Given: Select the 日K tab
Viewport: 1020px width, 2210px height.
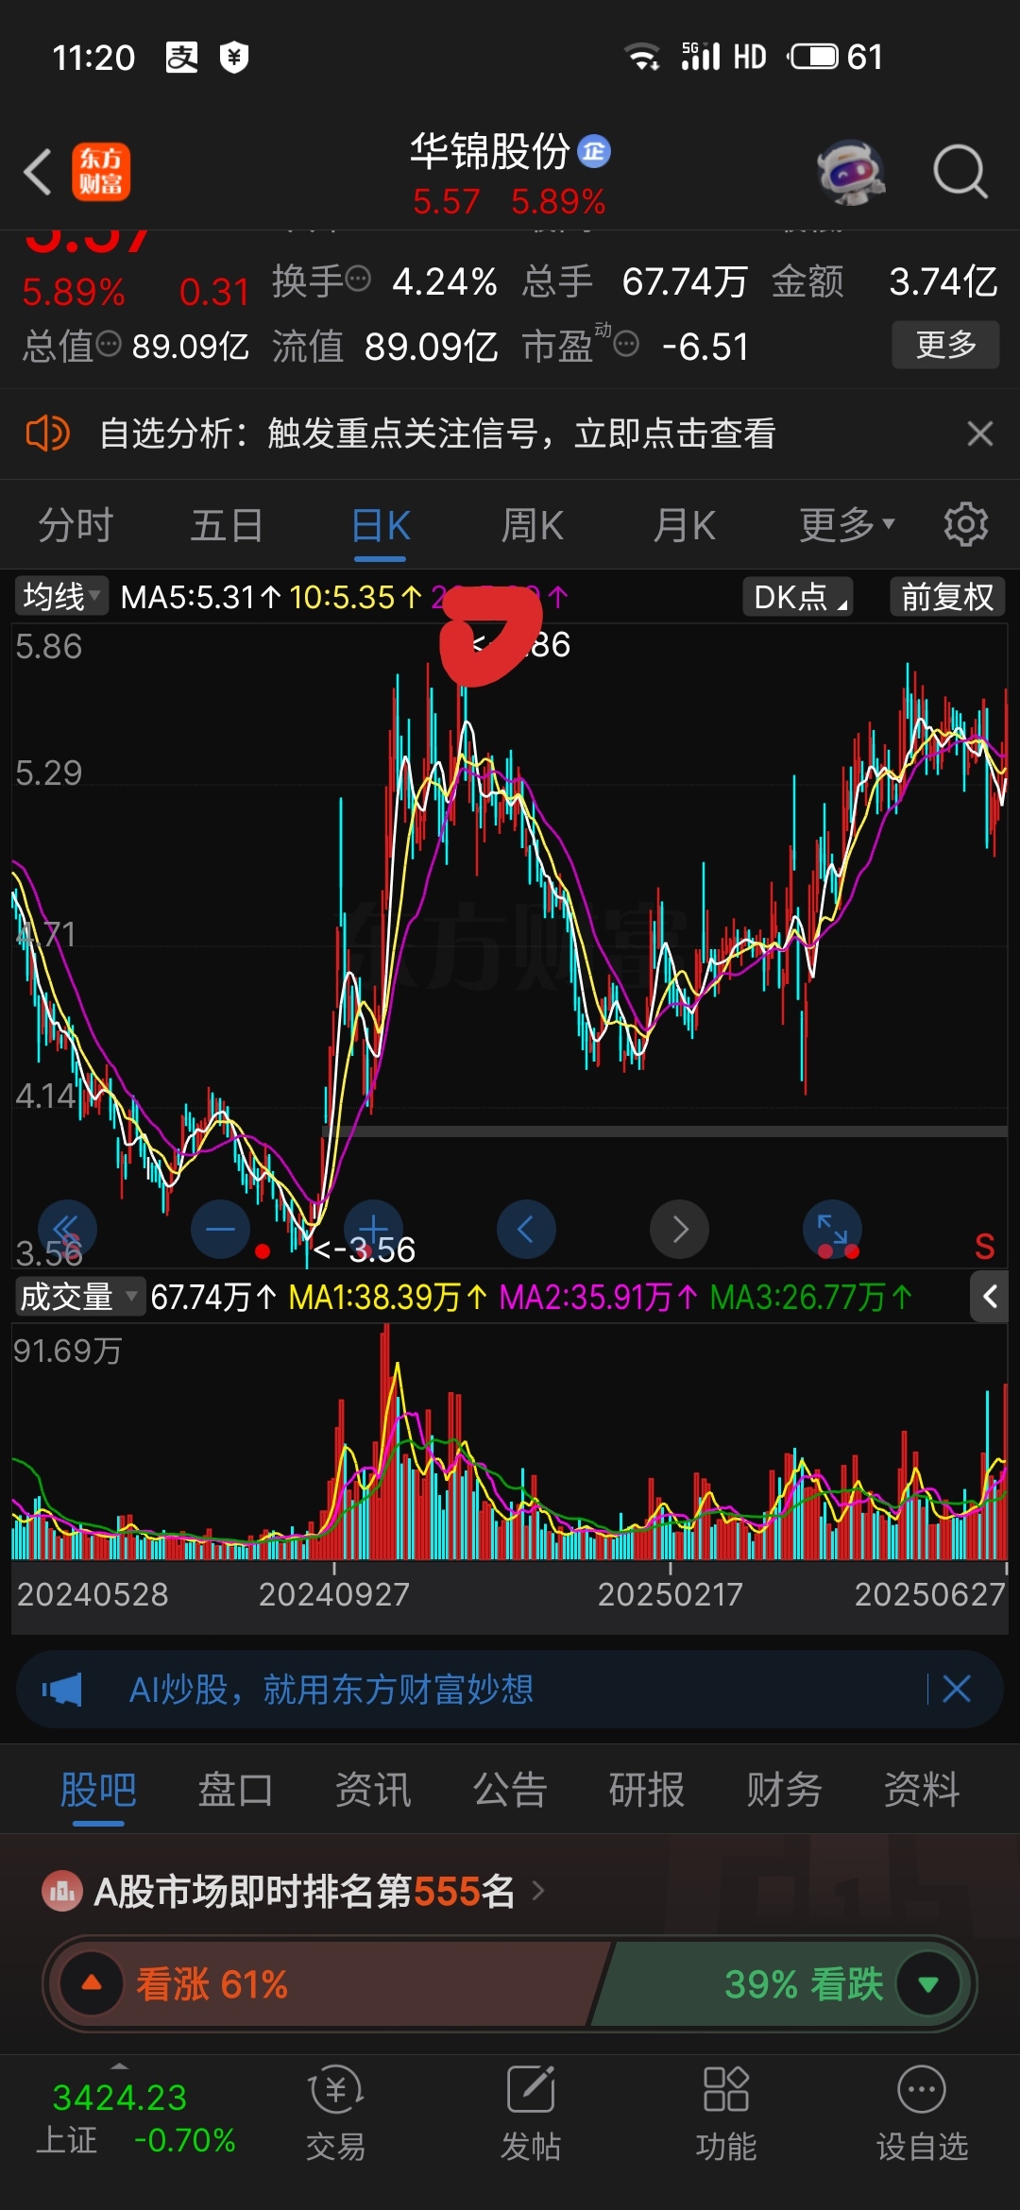Looking at the screenshot, I should (x=381, y=524).
